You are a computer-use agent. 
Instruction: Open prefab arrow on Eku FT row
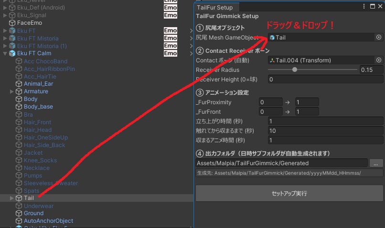point(191,31)
